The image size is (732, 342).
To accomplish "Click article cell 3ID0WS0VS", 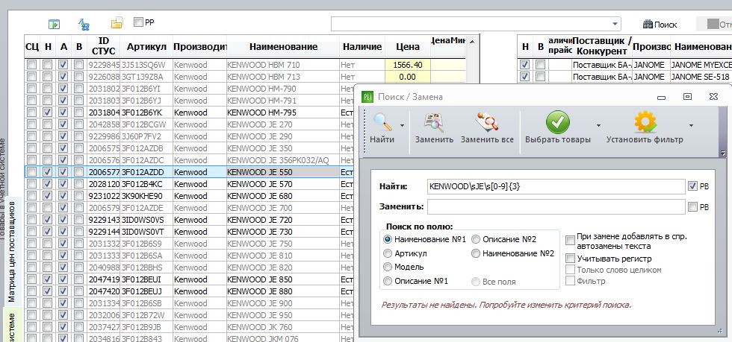I will 146,220.
